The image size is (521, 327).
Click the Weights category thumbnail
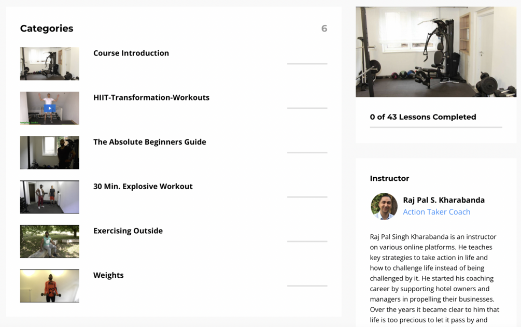pyautogui.click(x=50, y=286)
